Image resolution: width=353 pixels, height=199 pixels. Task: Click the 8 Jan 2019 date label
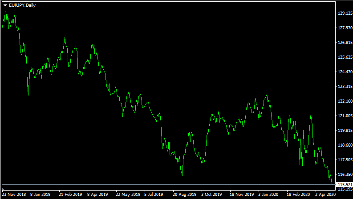coord(41,195)
